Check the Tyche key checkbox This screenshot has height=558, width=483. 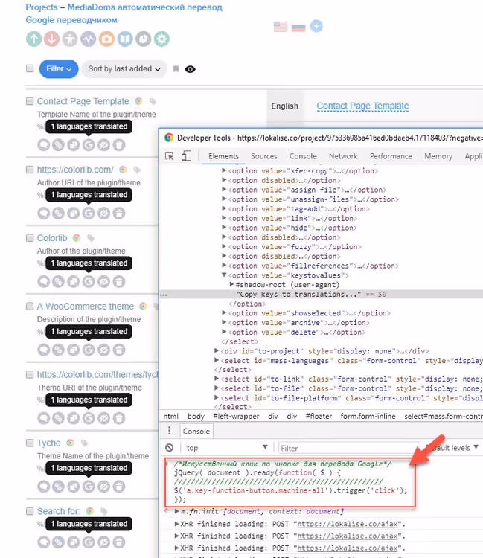point(30,443)
